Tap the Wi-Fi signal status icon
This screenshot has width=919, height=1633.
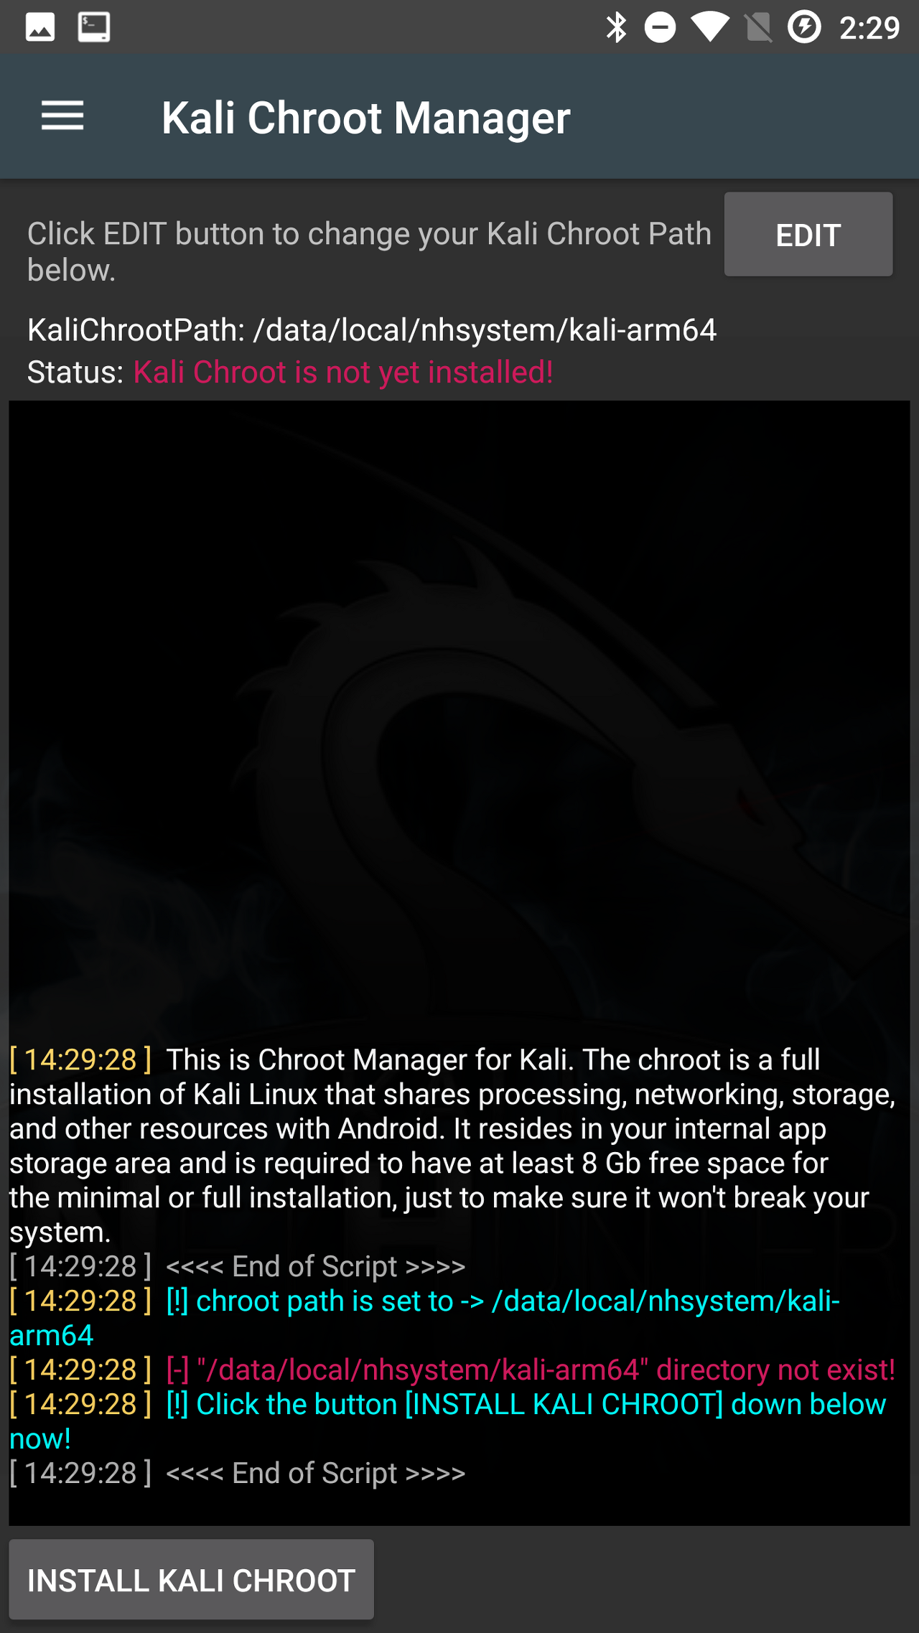pyautogui.click(x=710, y=28)
